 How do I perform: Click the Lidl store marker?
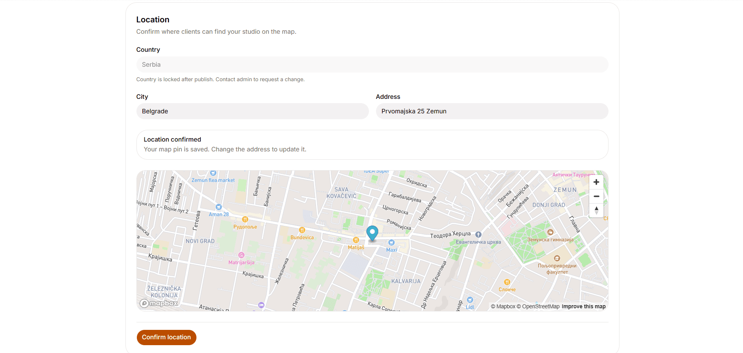(470, 300)
